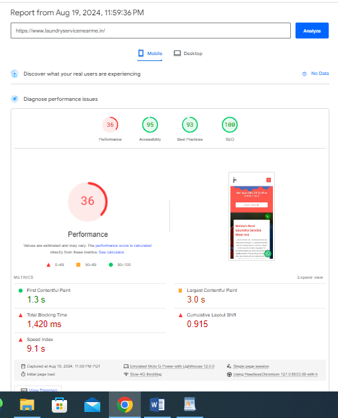This screenshot has height=418, width=338.
Task: Switch to Word in the taskbar
Action: [157, 405]
